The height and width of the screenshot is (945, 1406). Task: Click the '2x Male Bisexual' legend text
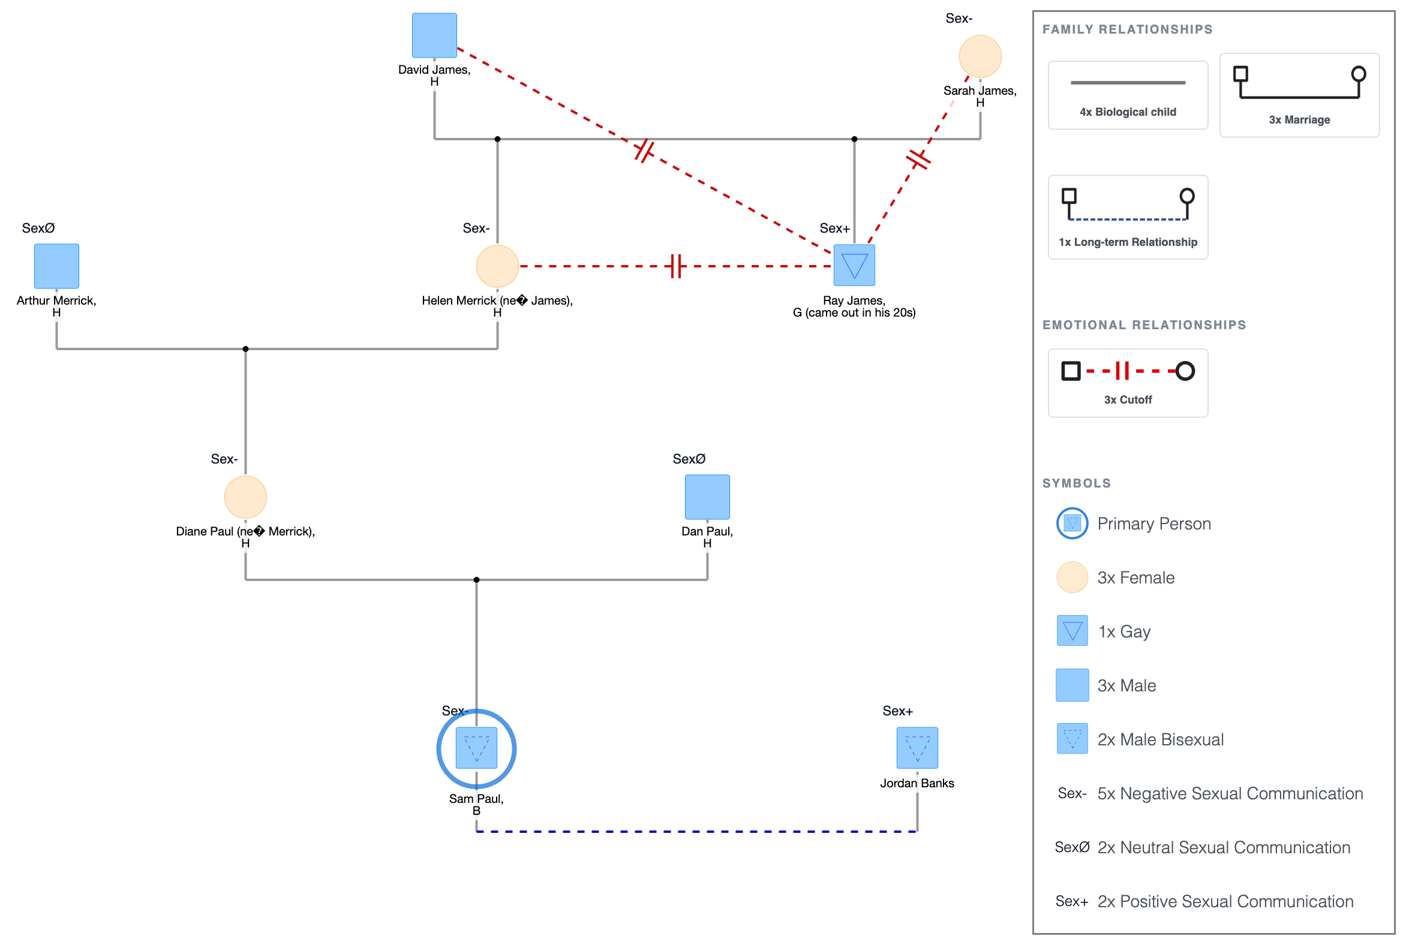click(1160, 739)
